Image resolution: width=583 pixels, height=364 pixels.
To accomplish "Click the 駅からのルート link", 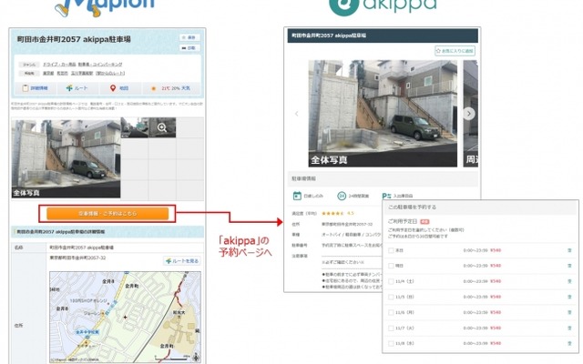I will click(109, 73).
